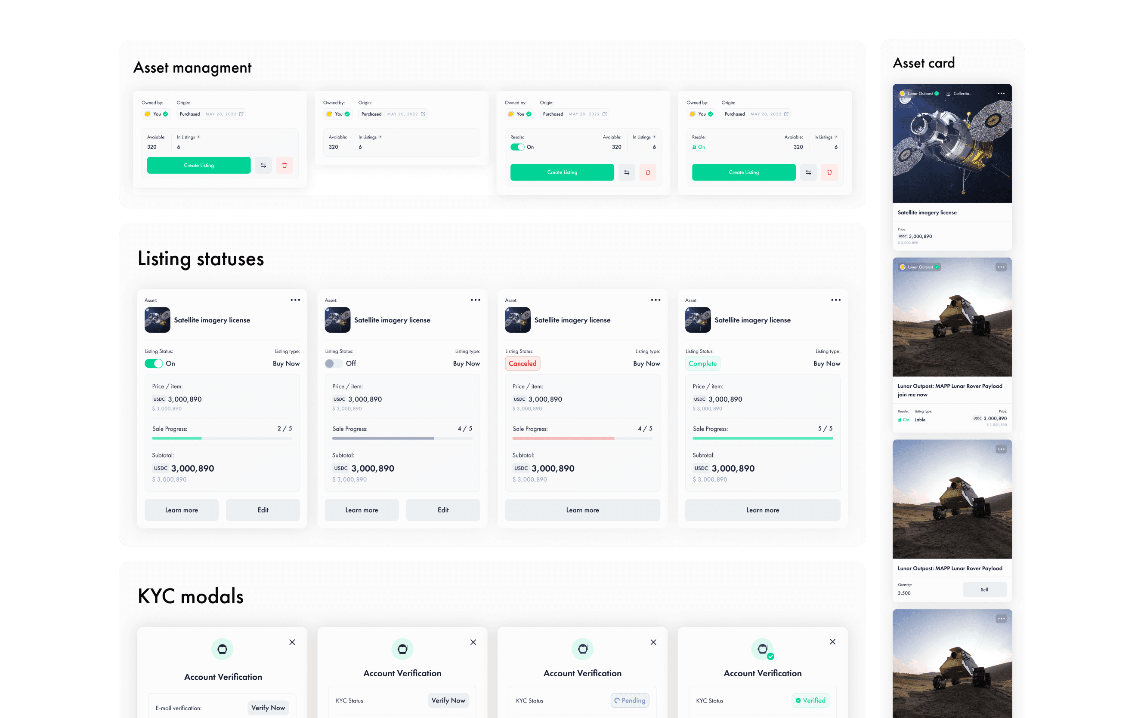Open the three-dot menu on the Canceled listing
The height and width of the screenshot is (718, 1144).
click(x=655, y=300)
